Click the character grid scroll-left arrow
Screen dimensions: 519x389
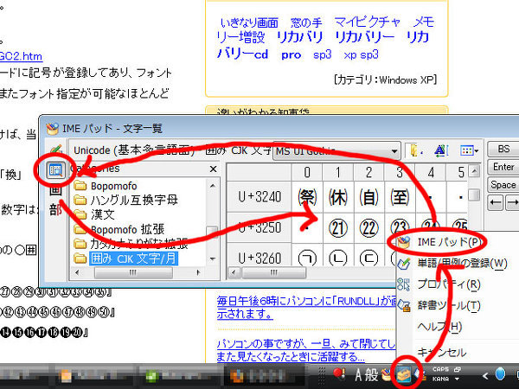(234, 273)
